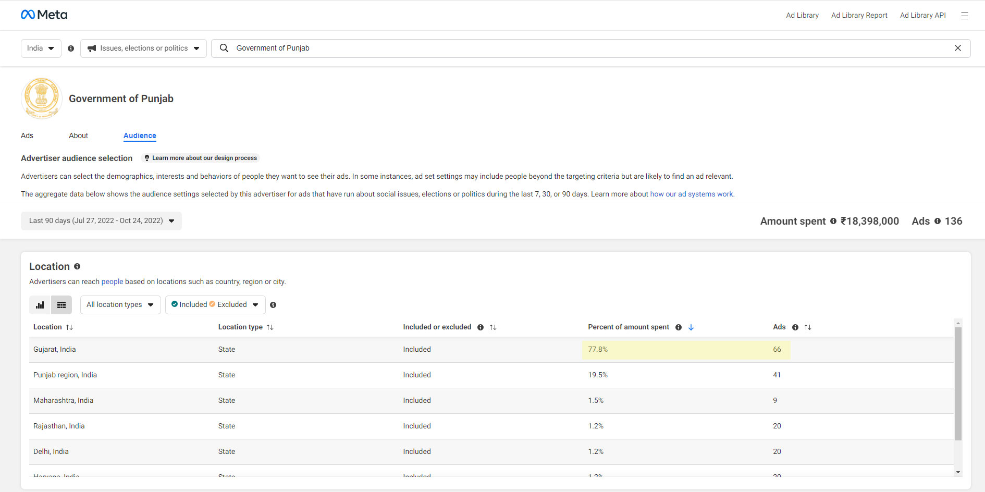Open Ad Library Report link

(x=859, y=15)
